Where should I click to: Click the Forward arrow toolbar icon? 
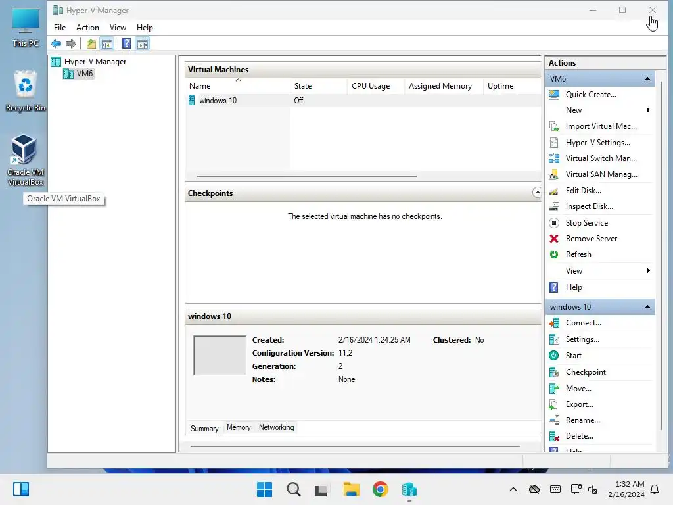71,43
